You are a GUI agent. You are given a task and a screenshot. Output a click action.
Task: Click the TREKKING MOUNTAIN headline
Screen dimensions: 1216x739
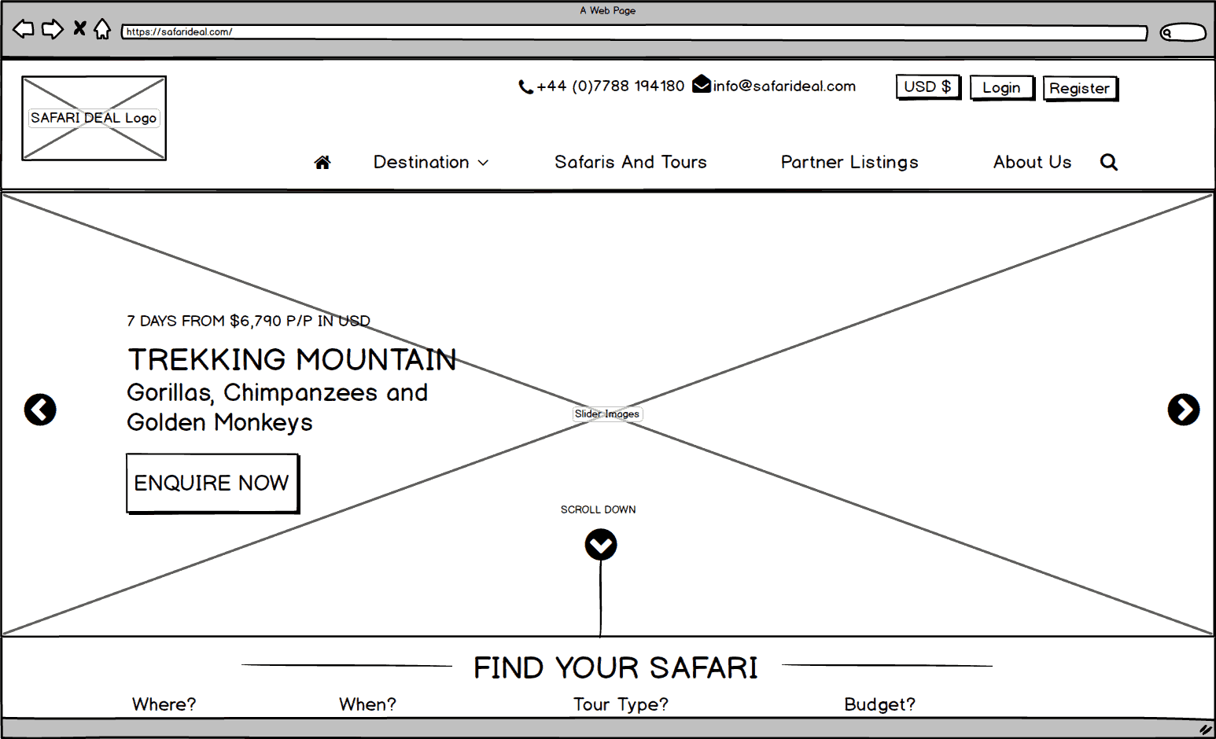pos(293,359)
